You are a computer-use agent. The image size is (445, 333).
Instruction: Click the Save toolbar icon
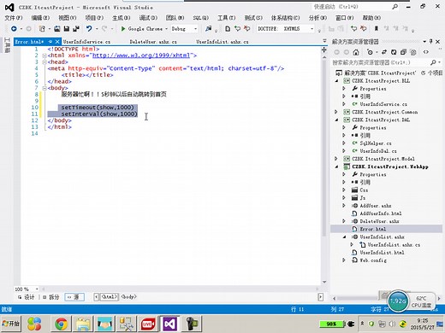[67, 29]
